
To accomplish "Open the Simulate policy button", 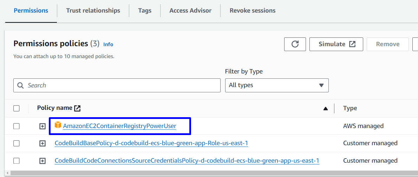I will (x=336, y=44).
